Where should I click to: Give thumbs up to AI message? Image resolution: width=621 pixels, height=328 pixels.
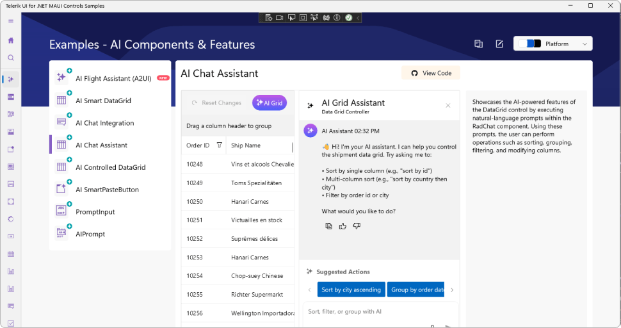point(343,225)
